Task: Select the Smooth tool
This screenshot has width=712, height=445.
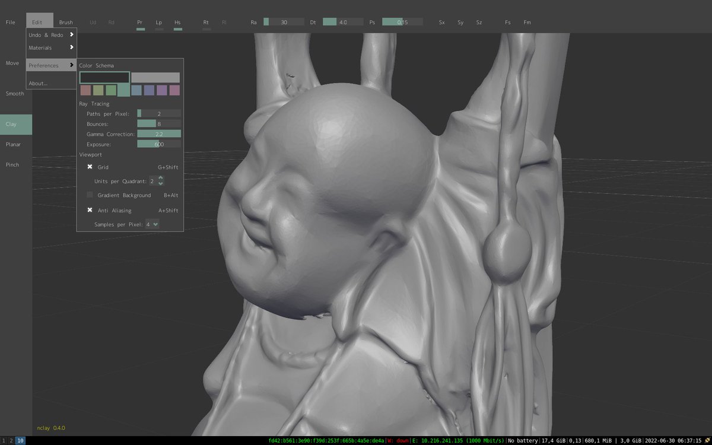Action: 14,93
